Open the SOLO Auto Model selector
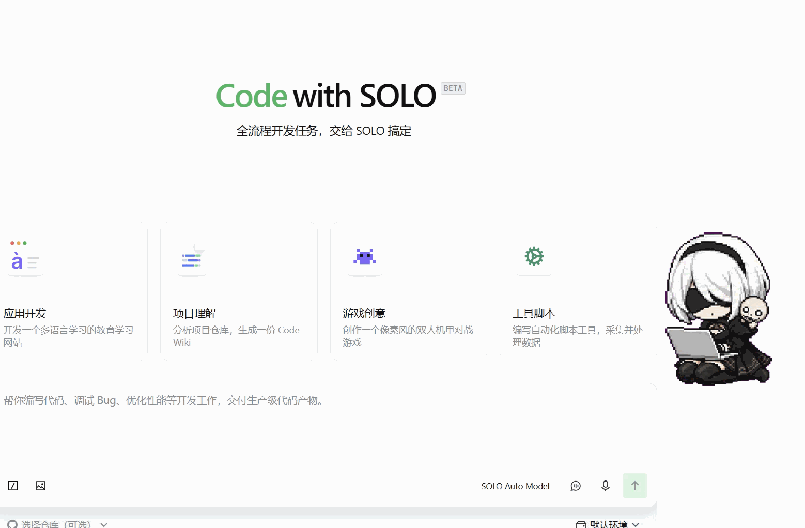805x528 pixels. 515,486
